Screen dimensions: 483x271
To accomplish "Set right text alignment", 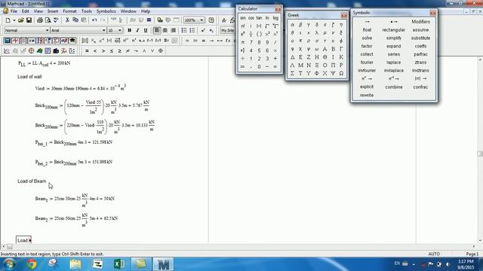I will point(173,30).
